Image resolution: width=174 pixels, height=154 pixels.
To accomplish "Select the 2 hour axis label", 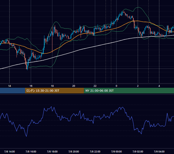I will click(x=138, y=86).
